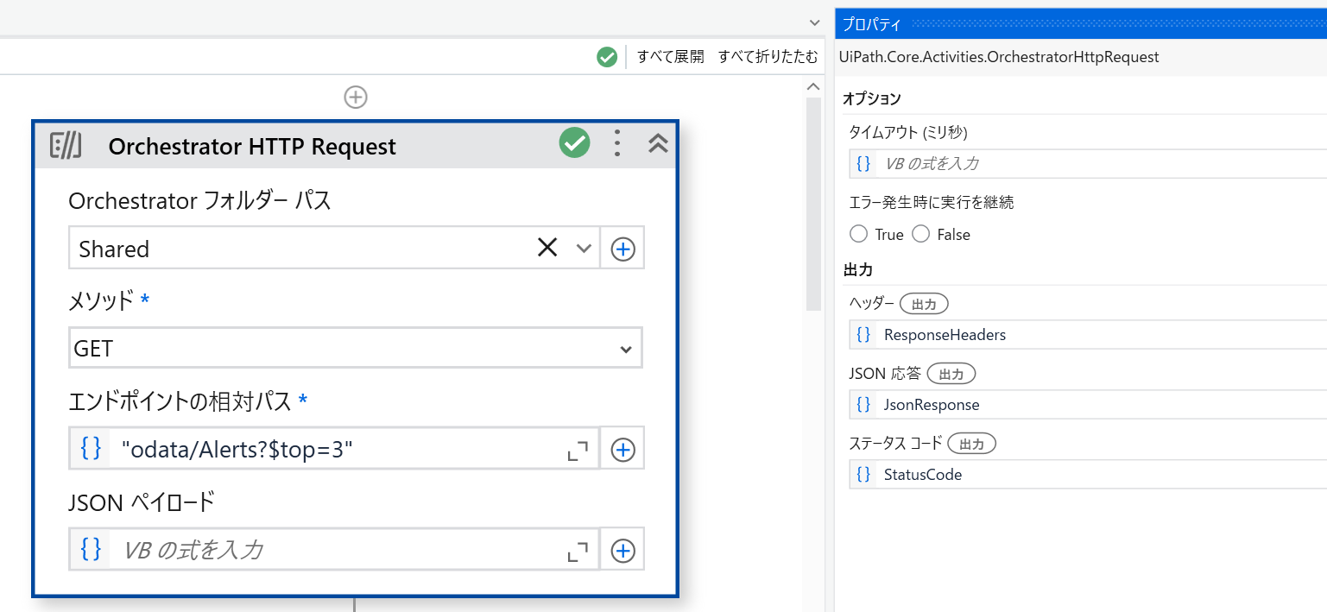Image resolution: width=1327 pixels, height=612 pixels.
Task: Open the Orchestrator HTTP Request three-dot options menu
Action: click(x=616, y=143)
